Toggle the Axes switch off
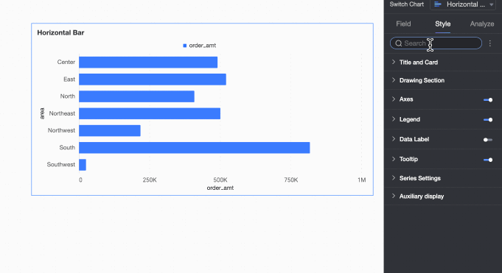The height and width of the screenshot is (273, 502). (488, 100)
